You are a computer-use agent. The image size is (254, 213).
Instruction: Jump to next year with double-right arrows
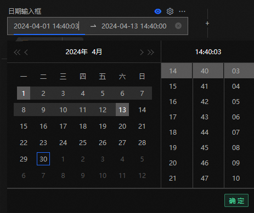pyautogui.click(x=151, y=53)
